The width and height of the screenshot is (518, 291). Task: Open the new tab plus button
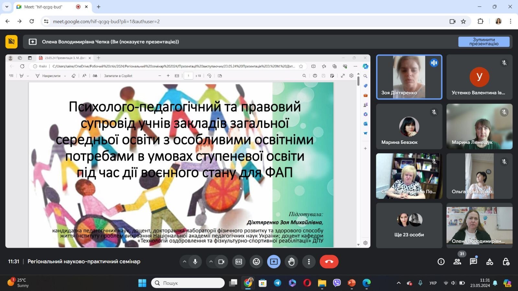98,7
